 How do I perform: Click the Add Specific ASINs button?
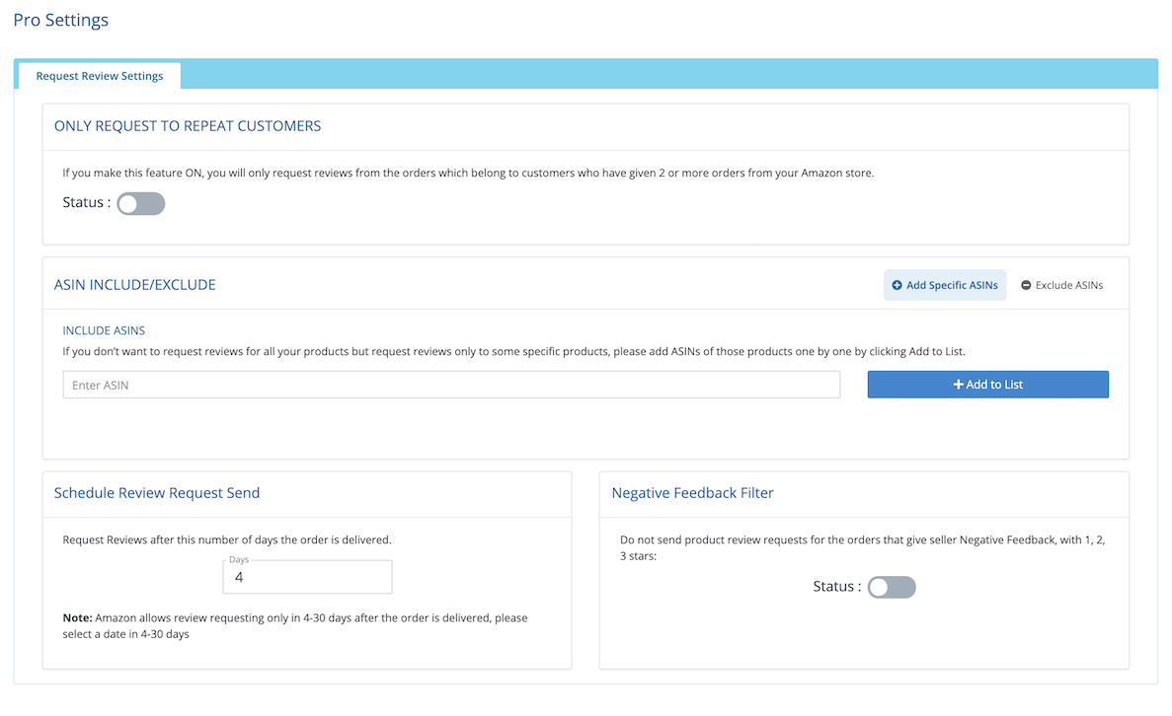(945, 285)
